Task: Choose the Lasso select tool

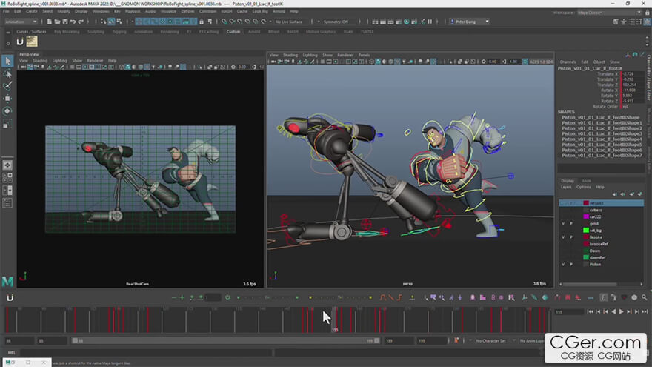Action: point(7,73)
